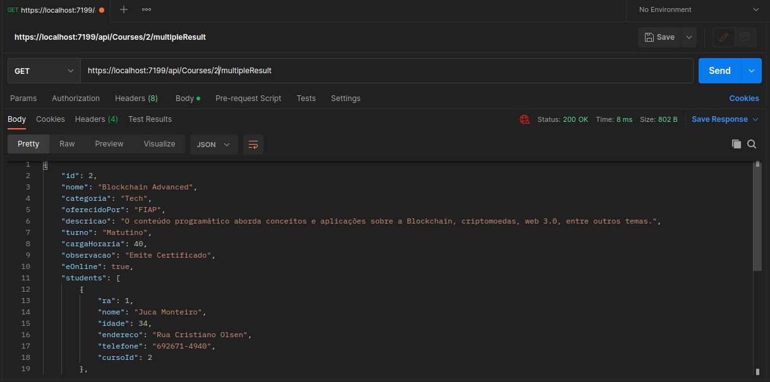Open request Headers (8) tab

tap(136, 98)
